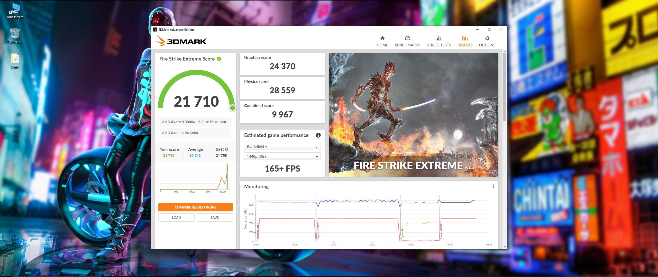Open Monitoring three-dot menu

(493, 186)
